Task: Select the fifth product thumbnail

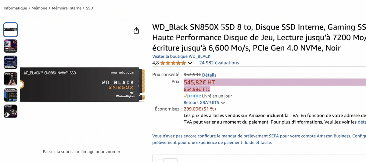Action: click(10, 95)
